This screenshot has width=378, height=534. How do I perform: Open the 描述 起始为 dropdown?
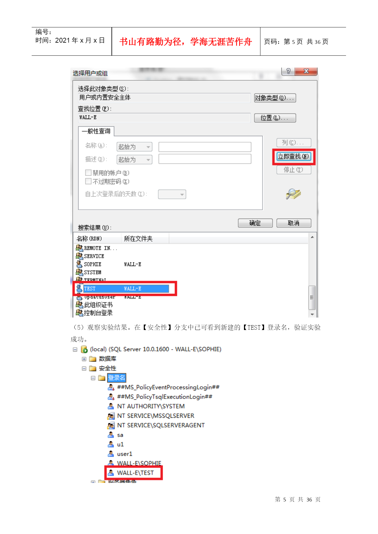pyautogui.click(x=134, y=160)
